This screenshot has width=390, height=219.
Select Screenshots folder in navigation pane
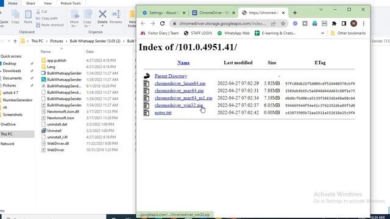click(x=12, y=114)
